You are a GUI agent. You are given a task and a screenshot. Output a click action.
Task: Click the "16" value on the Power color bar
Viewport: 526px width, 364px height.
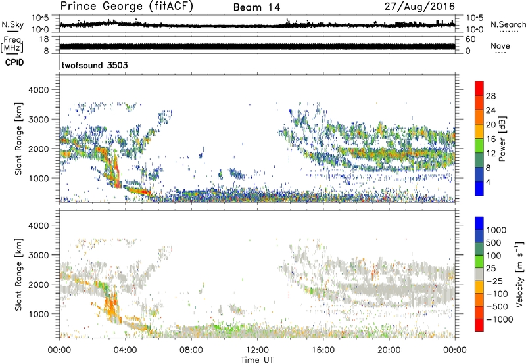tap(490, 139)
